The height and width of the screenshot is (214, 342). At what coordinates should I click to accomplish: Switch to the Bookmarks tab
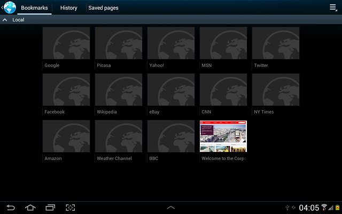(34, 8)
